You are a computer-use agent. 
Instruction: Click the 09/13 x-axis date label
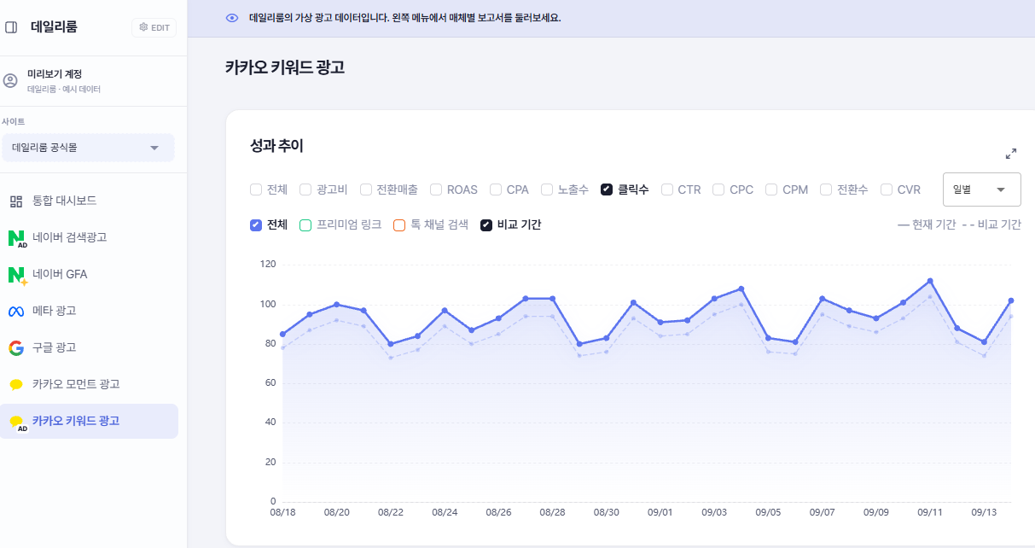(x=984, y=513)
